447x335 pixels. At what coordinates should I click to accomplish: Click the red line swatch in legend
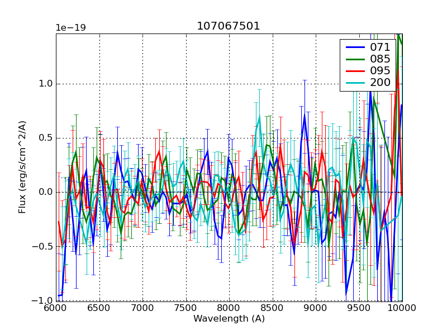pos(355,71)
